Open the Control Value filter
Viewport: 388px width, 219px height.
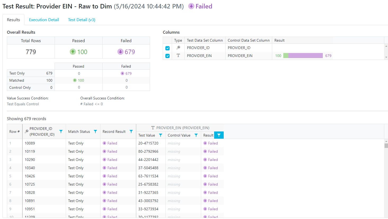click(196, 135)
